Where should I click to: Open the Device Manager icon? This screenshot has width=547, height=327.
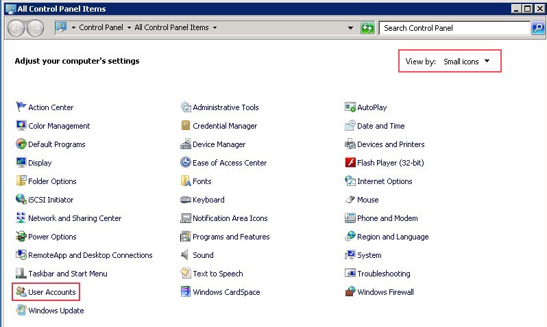pos(186,144)
